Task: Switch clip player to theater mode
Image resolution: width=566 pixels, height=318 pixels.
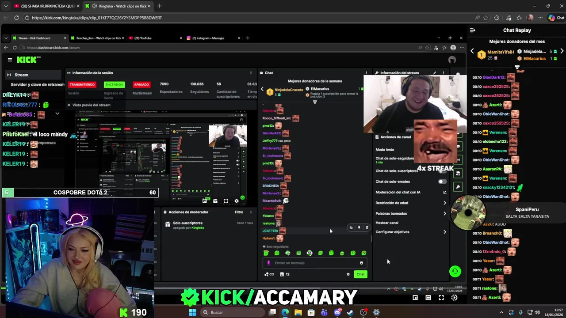Action: click(x=428, y=298)
